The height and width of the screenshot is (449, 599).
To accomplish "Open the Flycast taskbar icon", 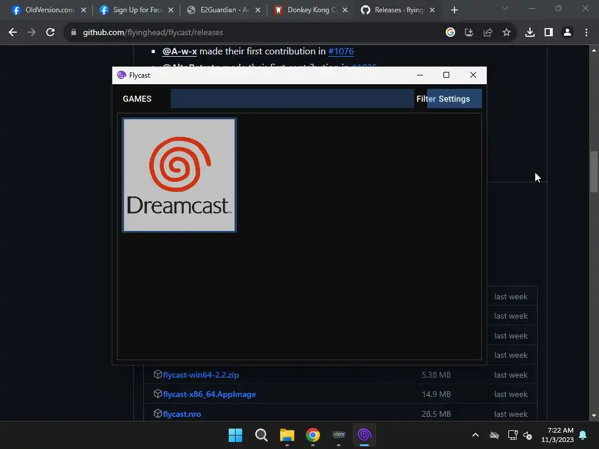I will pos(364,435).
